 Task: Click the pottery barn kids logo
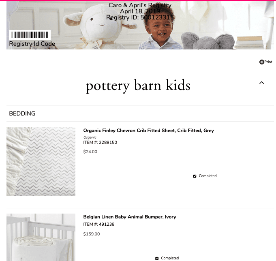[x=138, y=86]
